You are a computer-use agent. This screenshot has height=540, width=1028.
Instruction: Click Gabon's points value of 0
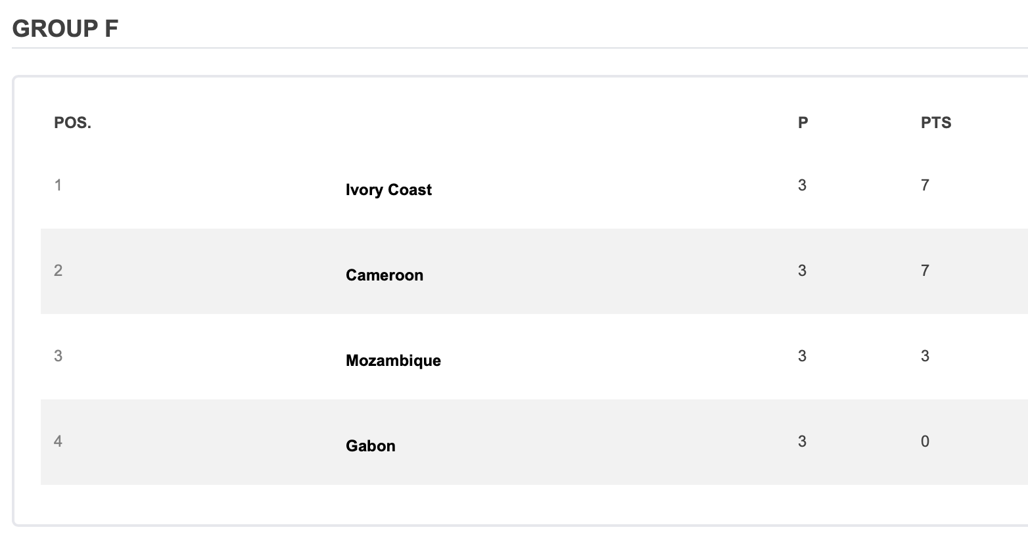[x=925, y=441]
